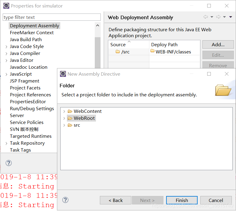Click the scroll up arrow of properties list

(97, 26)
